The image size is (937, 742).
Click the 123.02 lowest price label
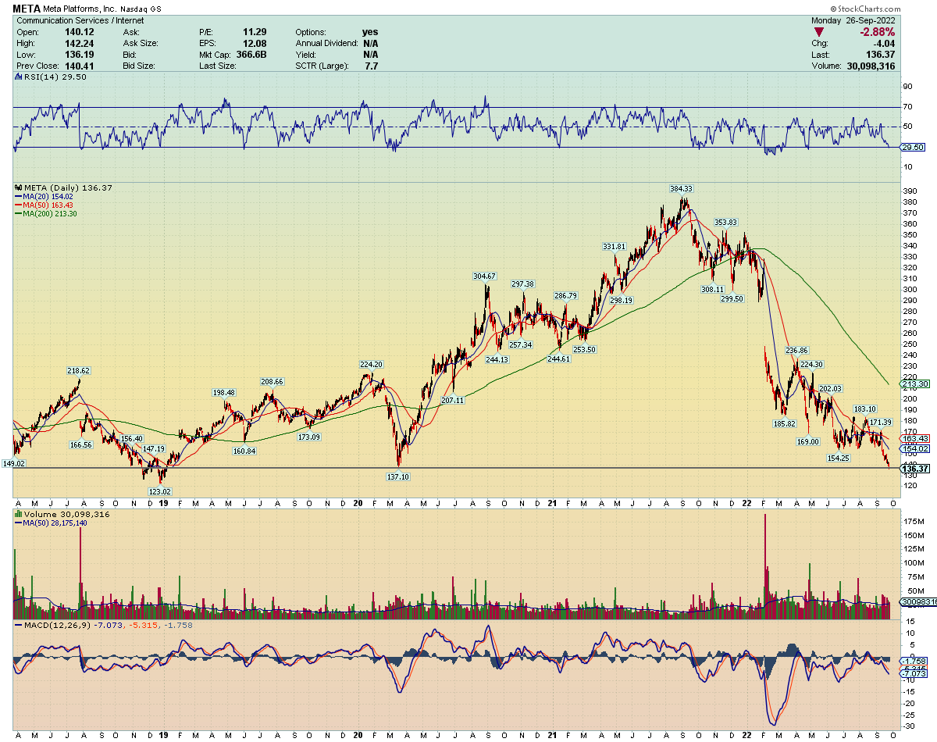[161, 491]
